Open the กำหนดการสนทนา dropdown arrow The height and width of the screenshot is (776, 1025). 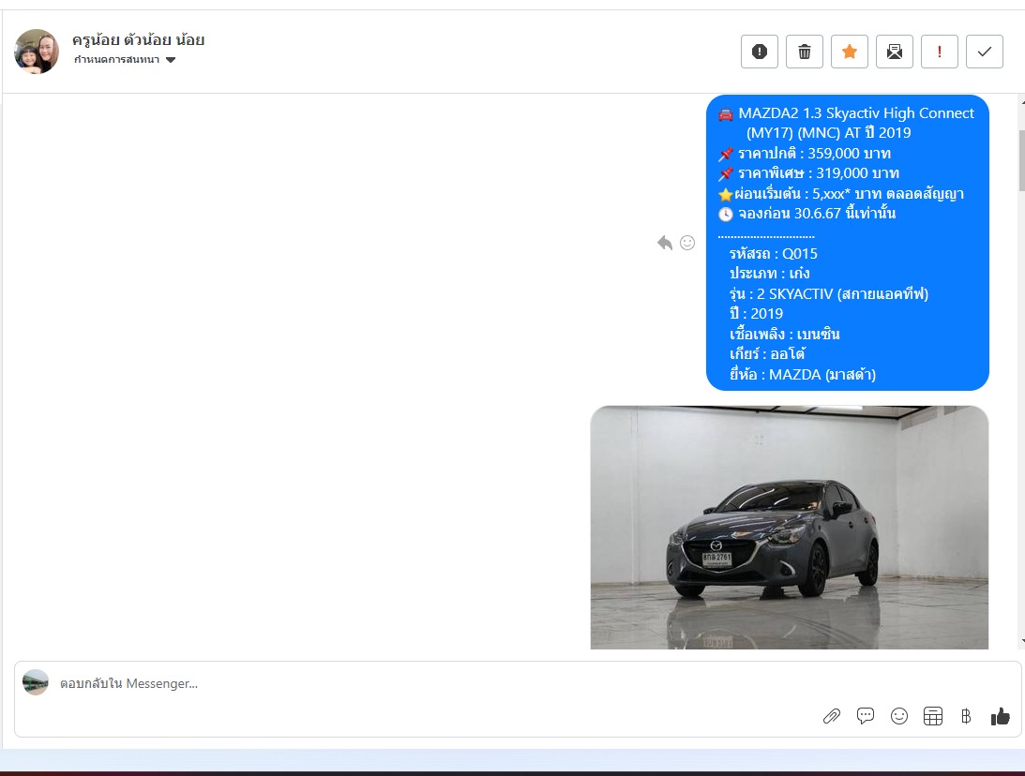coord(171,60)
